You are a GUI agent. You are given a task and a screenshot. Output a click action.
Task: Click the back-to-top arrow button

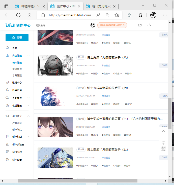coord(163,131)
